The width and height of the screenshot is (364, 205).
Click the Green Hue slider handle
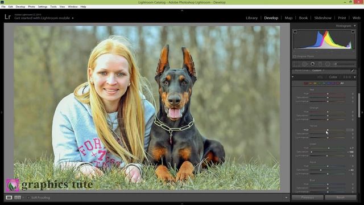329,148
